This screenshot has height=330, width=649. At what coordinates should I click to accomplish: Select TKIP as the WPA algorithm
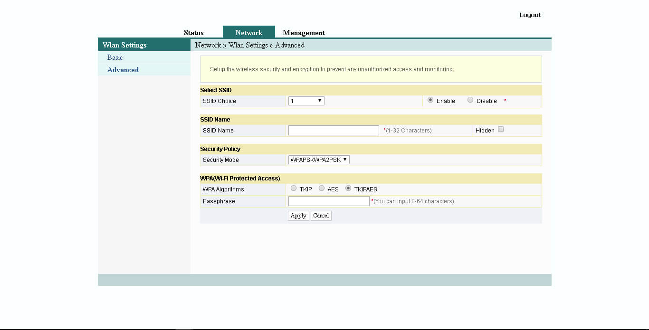pyautogui.click(x=294, y=189)
